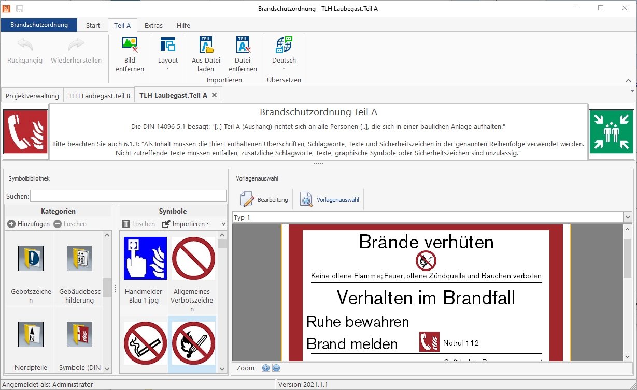Open the Hilfe ribbon tab
Viewport: 637px width, 390px height.
(183, 25)
